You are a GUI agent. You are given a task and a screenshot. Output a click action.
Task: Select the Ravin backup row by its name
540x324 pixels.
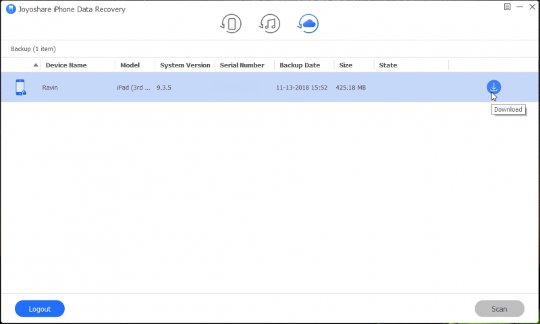50,88
